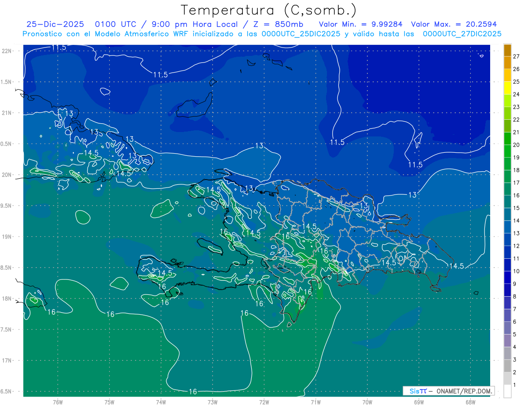Image resolution: width=528 pixels, height=408 pixels.
Task: Click the "76W" longitude axis label
Action: pos(58,402)
